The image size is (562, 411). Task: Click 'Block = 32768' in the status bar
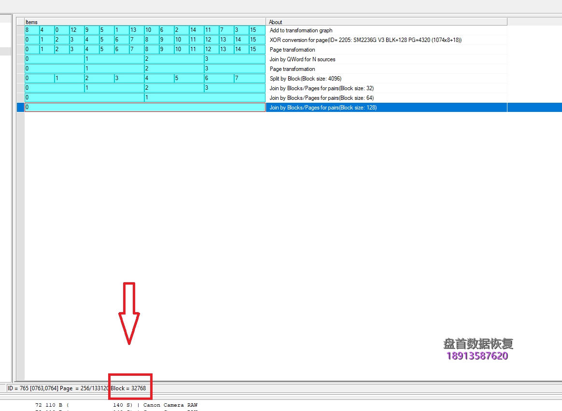click(x=128, y=388)
